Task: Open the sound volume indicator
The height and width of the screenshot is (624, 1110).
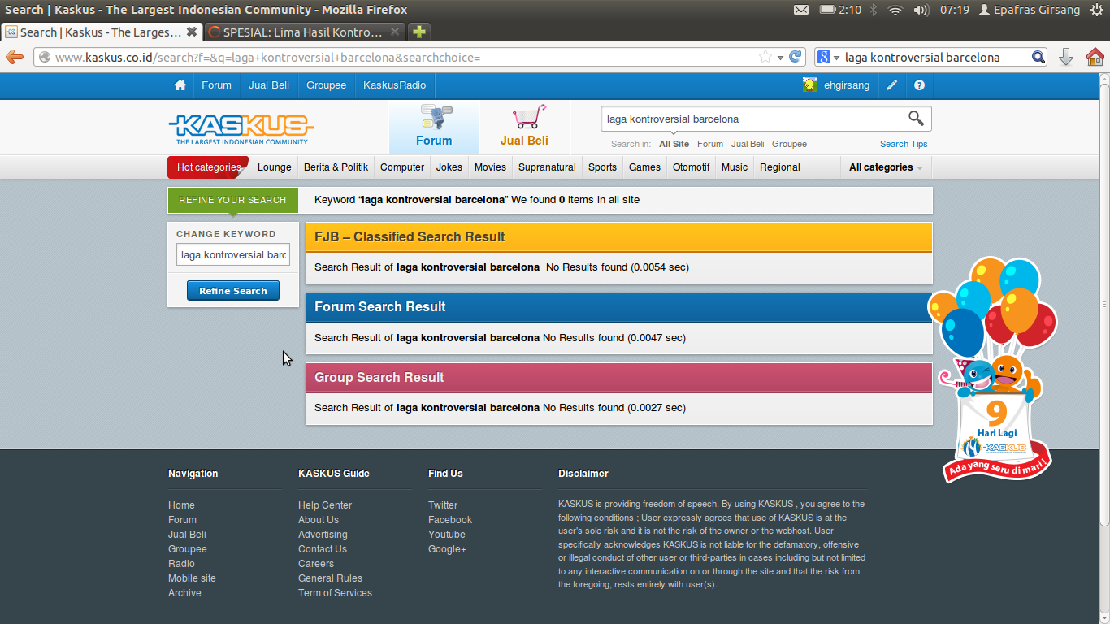Action: (921, 10)
